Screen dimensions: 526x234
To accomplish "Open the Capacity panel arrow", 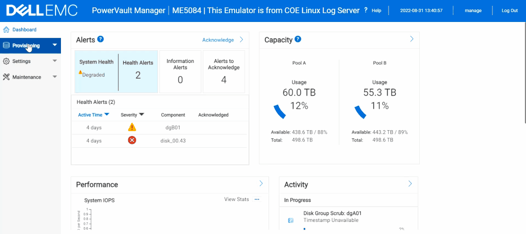I will point(411,39).
